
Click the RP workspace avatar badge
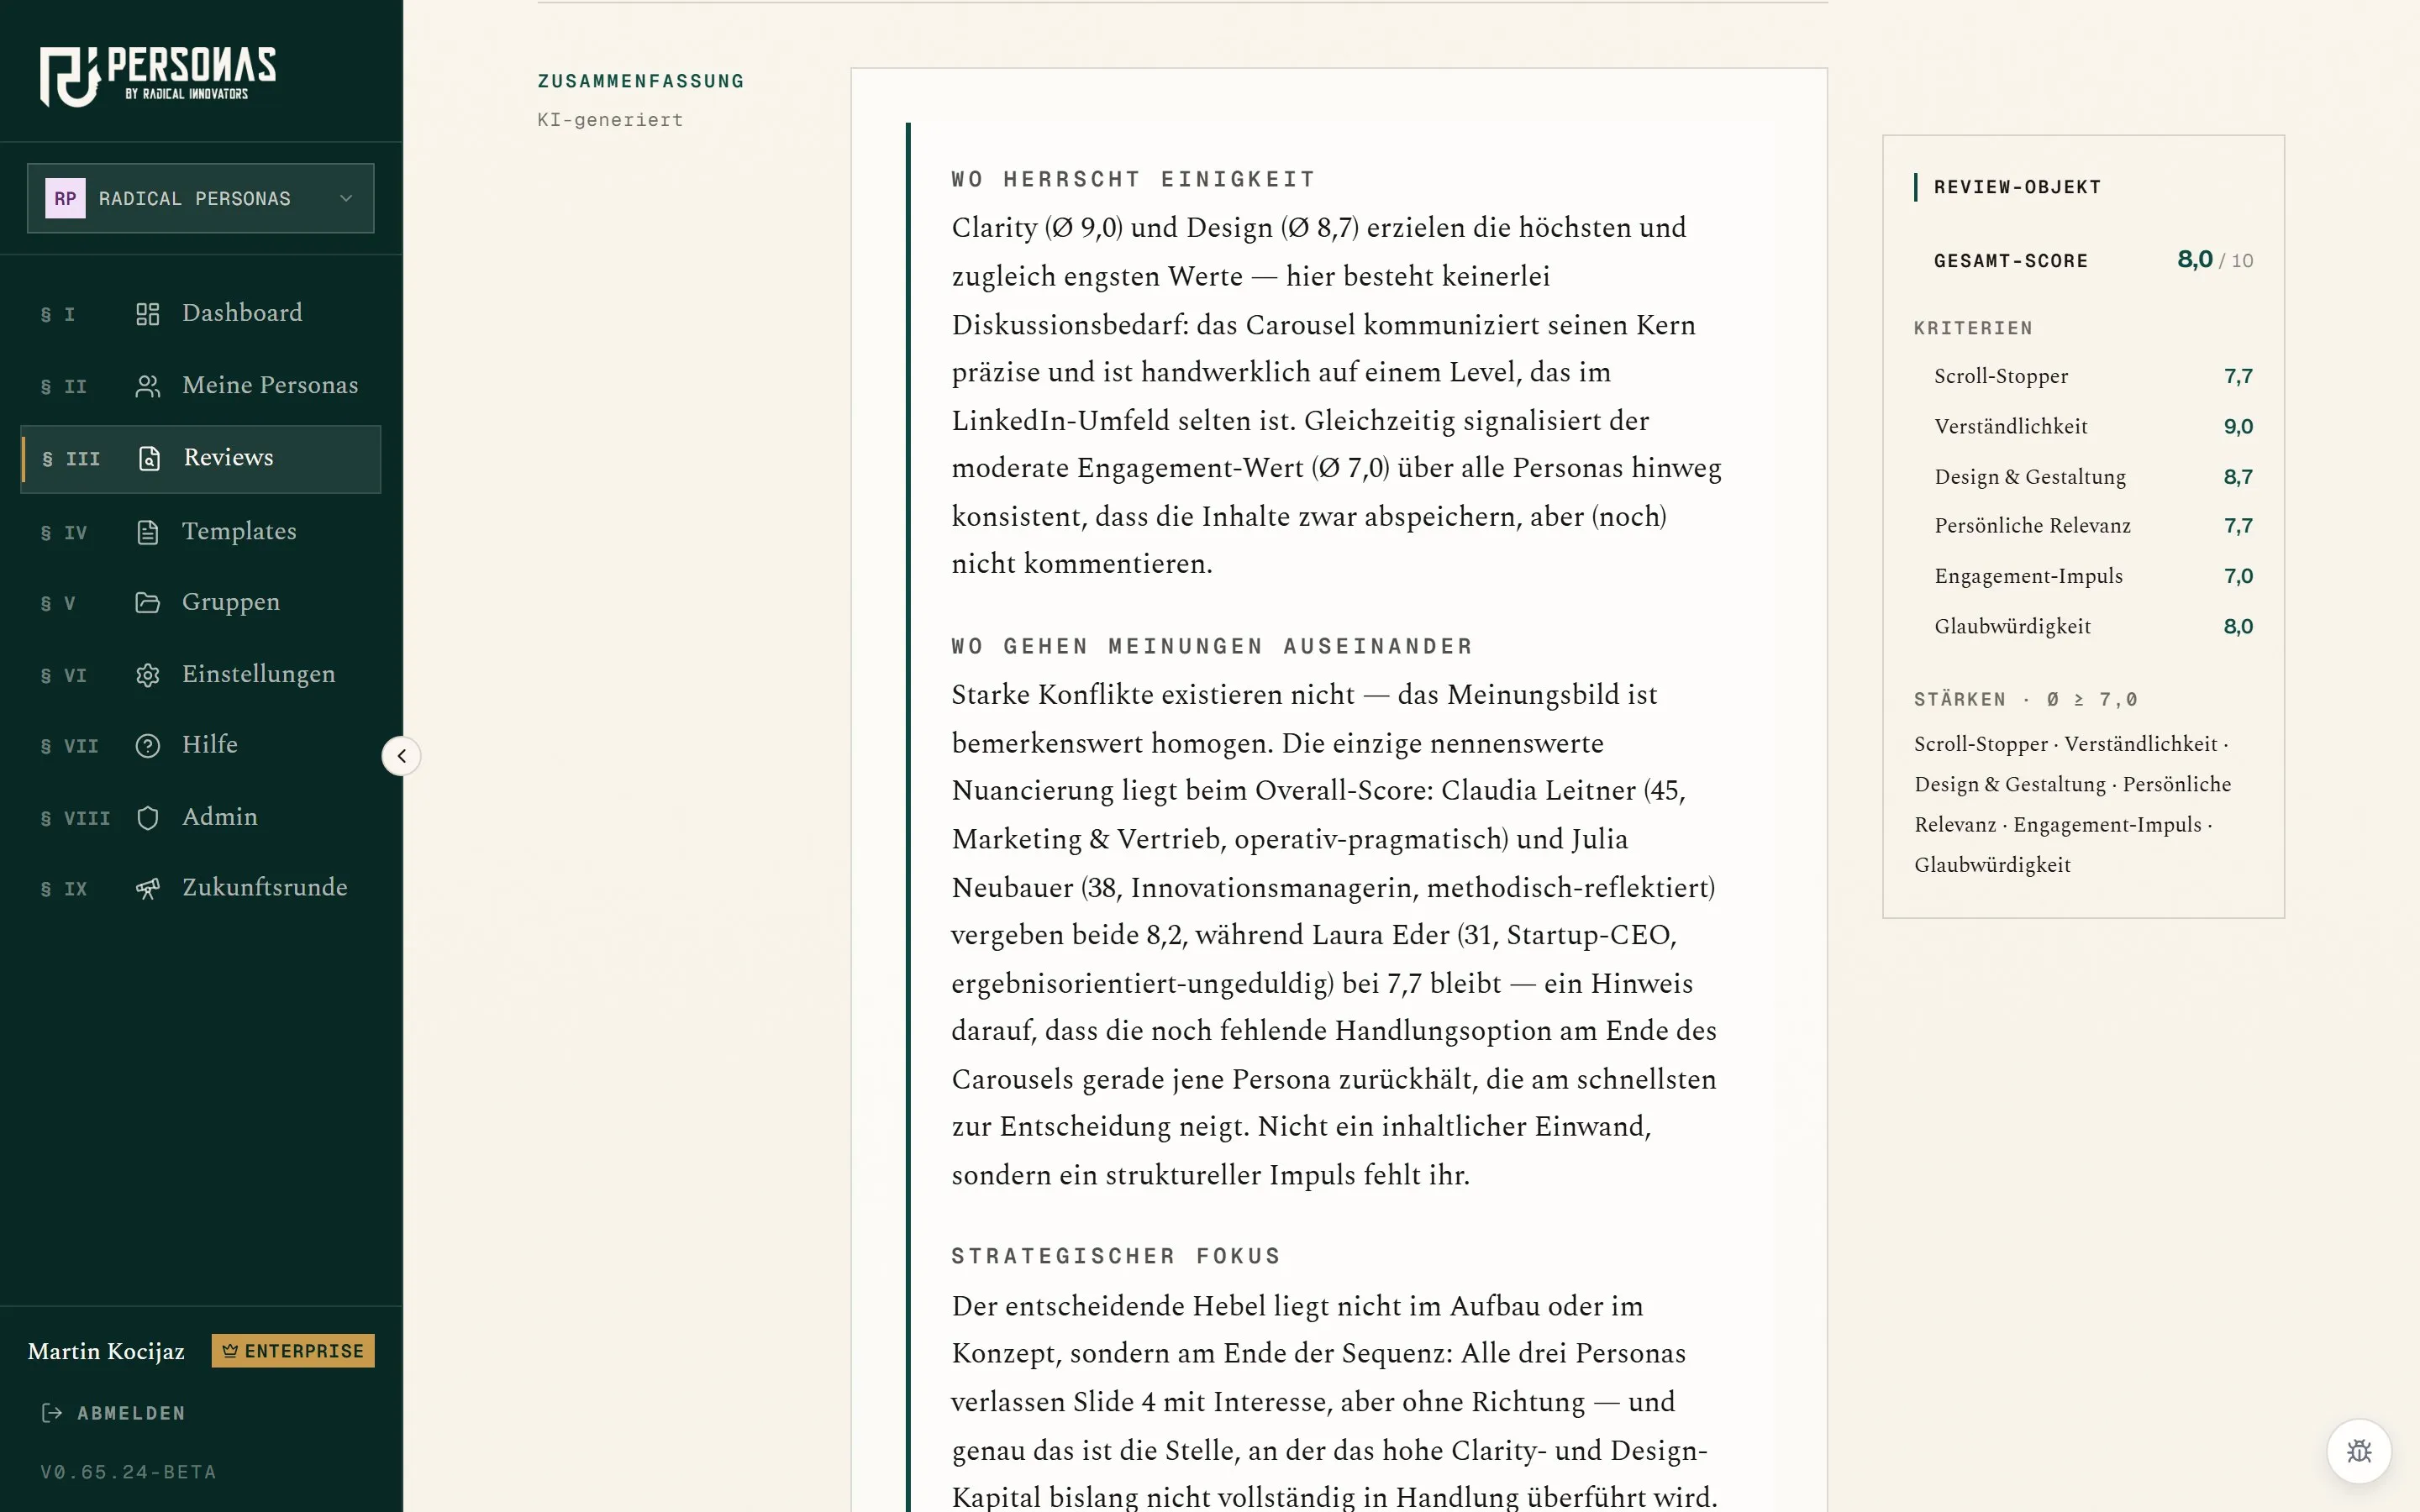point(65,198)
